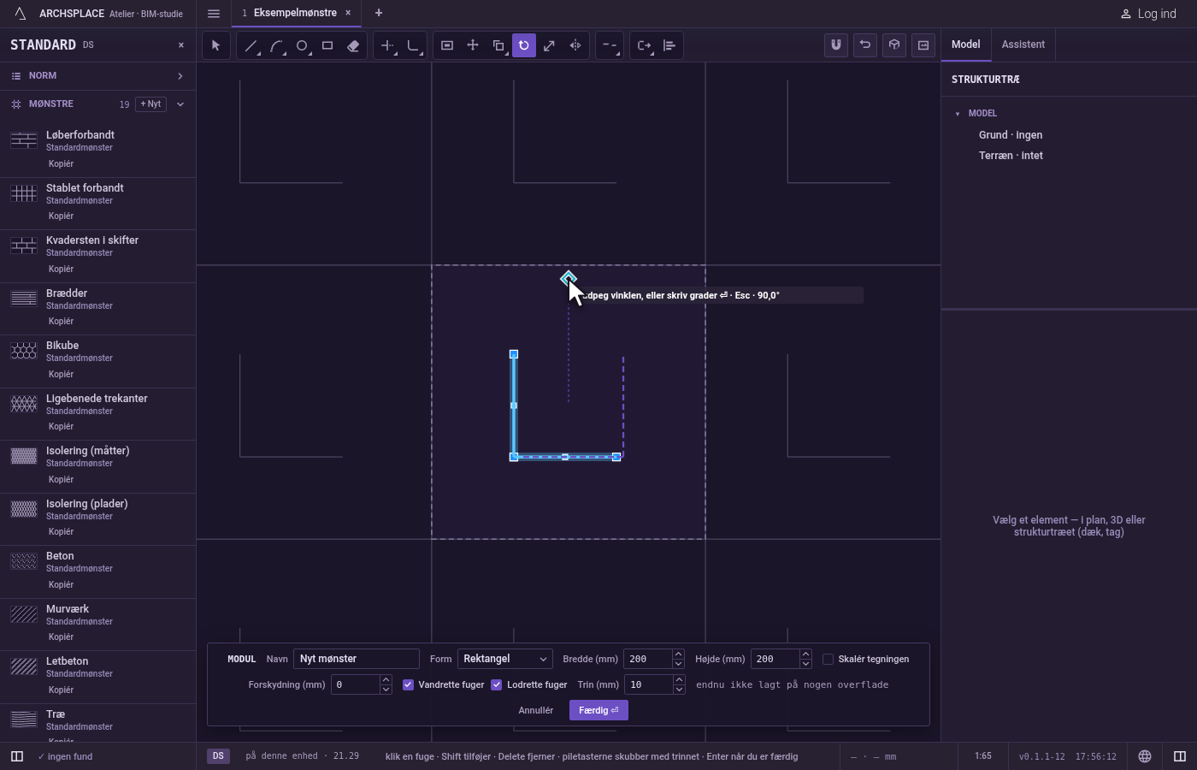Open the Fillet corner tool dropdown

[413, 45]
